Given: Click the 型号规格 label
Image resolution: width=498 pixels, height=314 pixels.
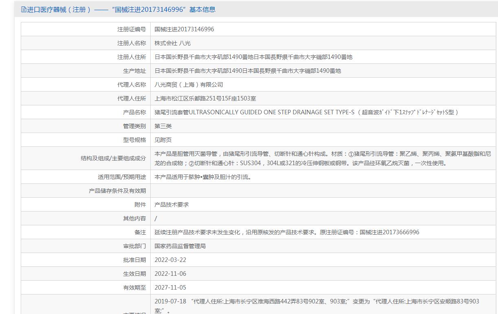Looking at the screenshot, I should click(134, 140).
